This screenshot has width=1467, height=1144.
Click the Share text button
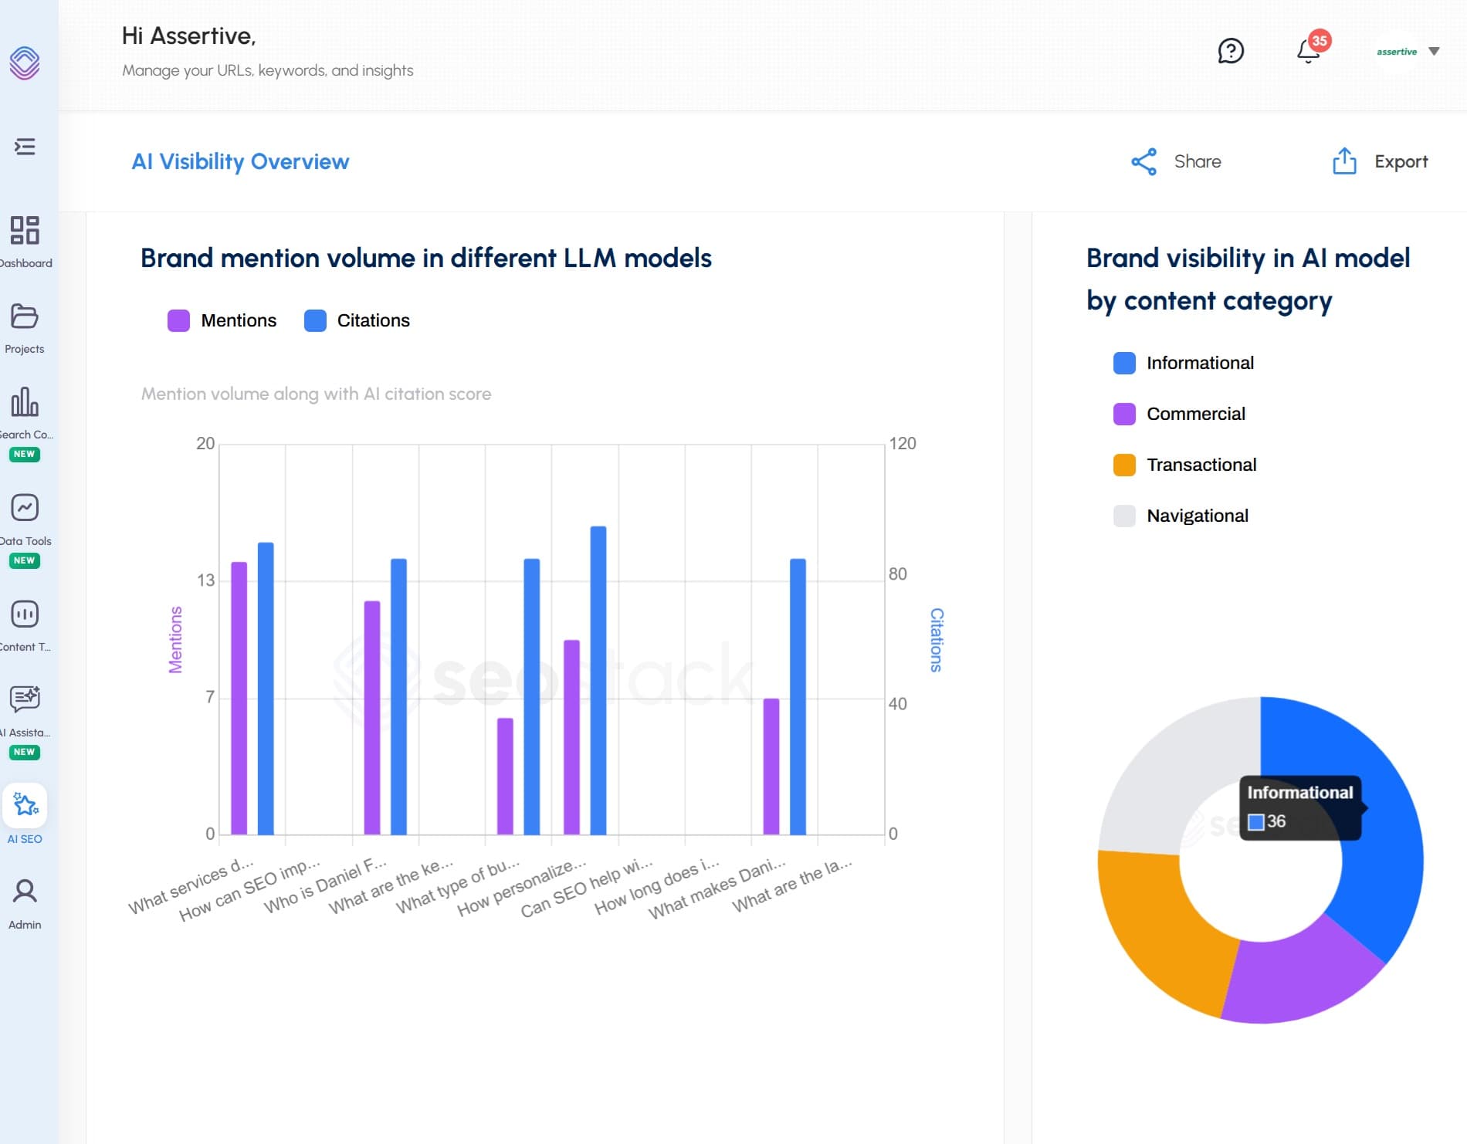click(x=1198, y=161)
